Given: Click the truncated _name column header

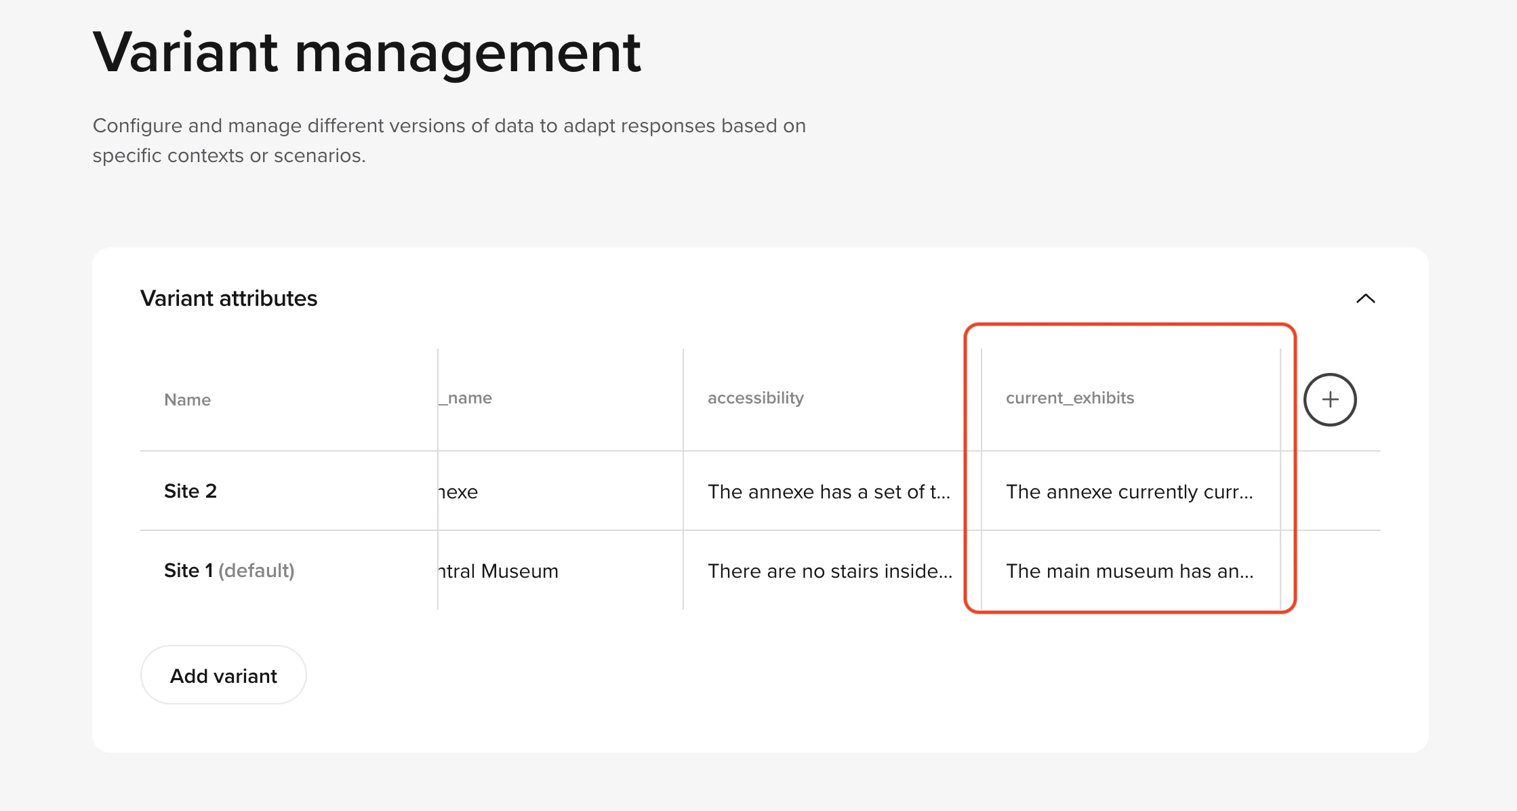Looking at the screenshot, I should [x=466, y=398].
